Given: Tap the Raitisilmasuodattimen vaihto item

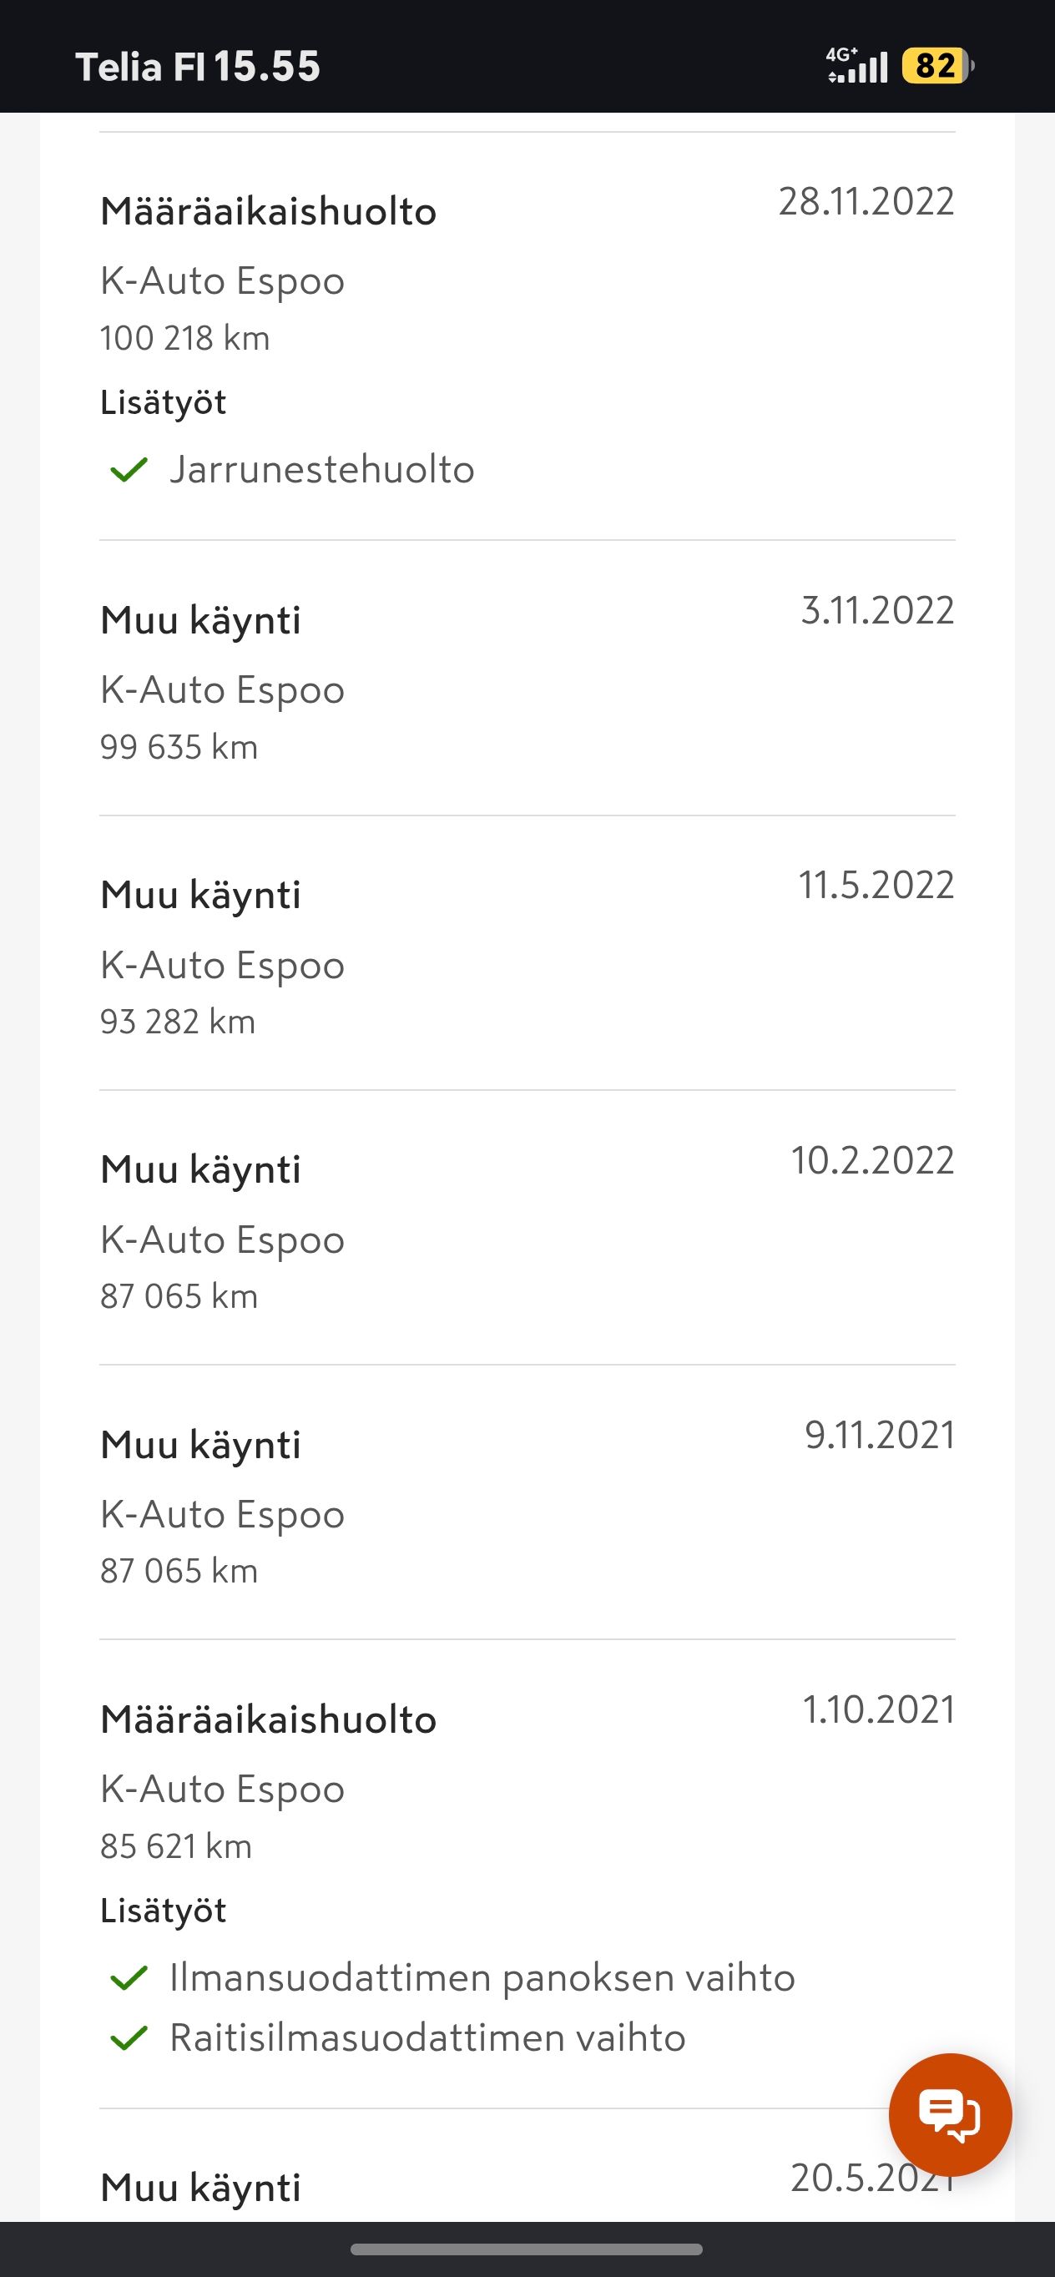Looking at the screenshot, I should coord(427,2038).
